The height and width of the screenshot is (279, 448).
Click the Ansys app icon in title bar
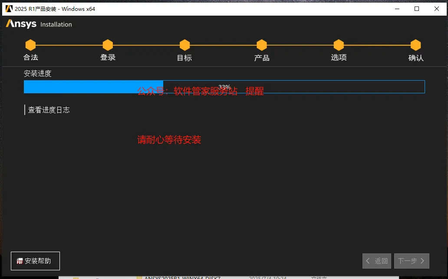pos(9,9)
